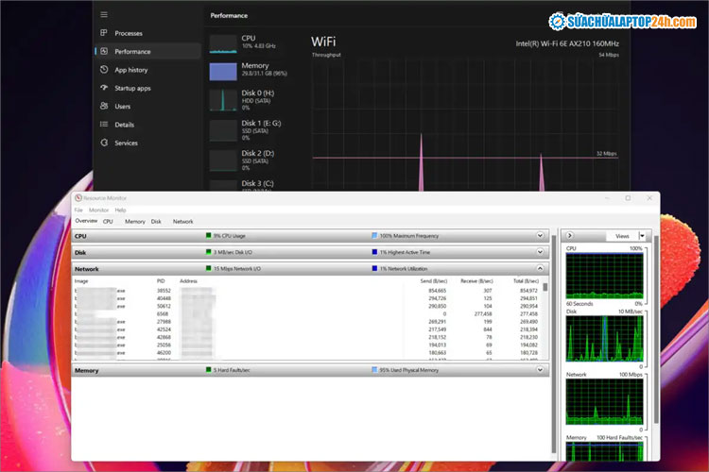The width and height of the screenshot is (709, 472).
Task: Expand the Disk section in Resource Monitor
Action: 541,252
